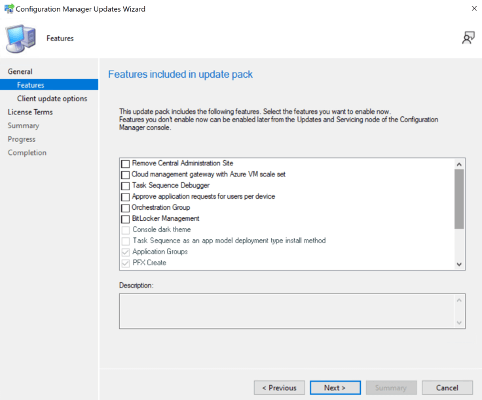Image resolution: width=482 pixels, height=400 pixels.
Task: Enable Remove Central Administration Site checkbox
Action: [125, 163]
